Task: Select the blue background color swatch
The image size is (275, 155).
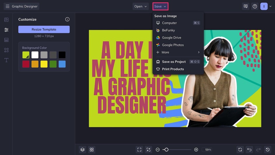Action: [62, 64]
